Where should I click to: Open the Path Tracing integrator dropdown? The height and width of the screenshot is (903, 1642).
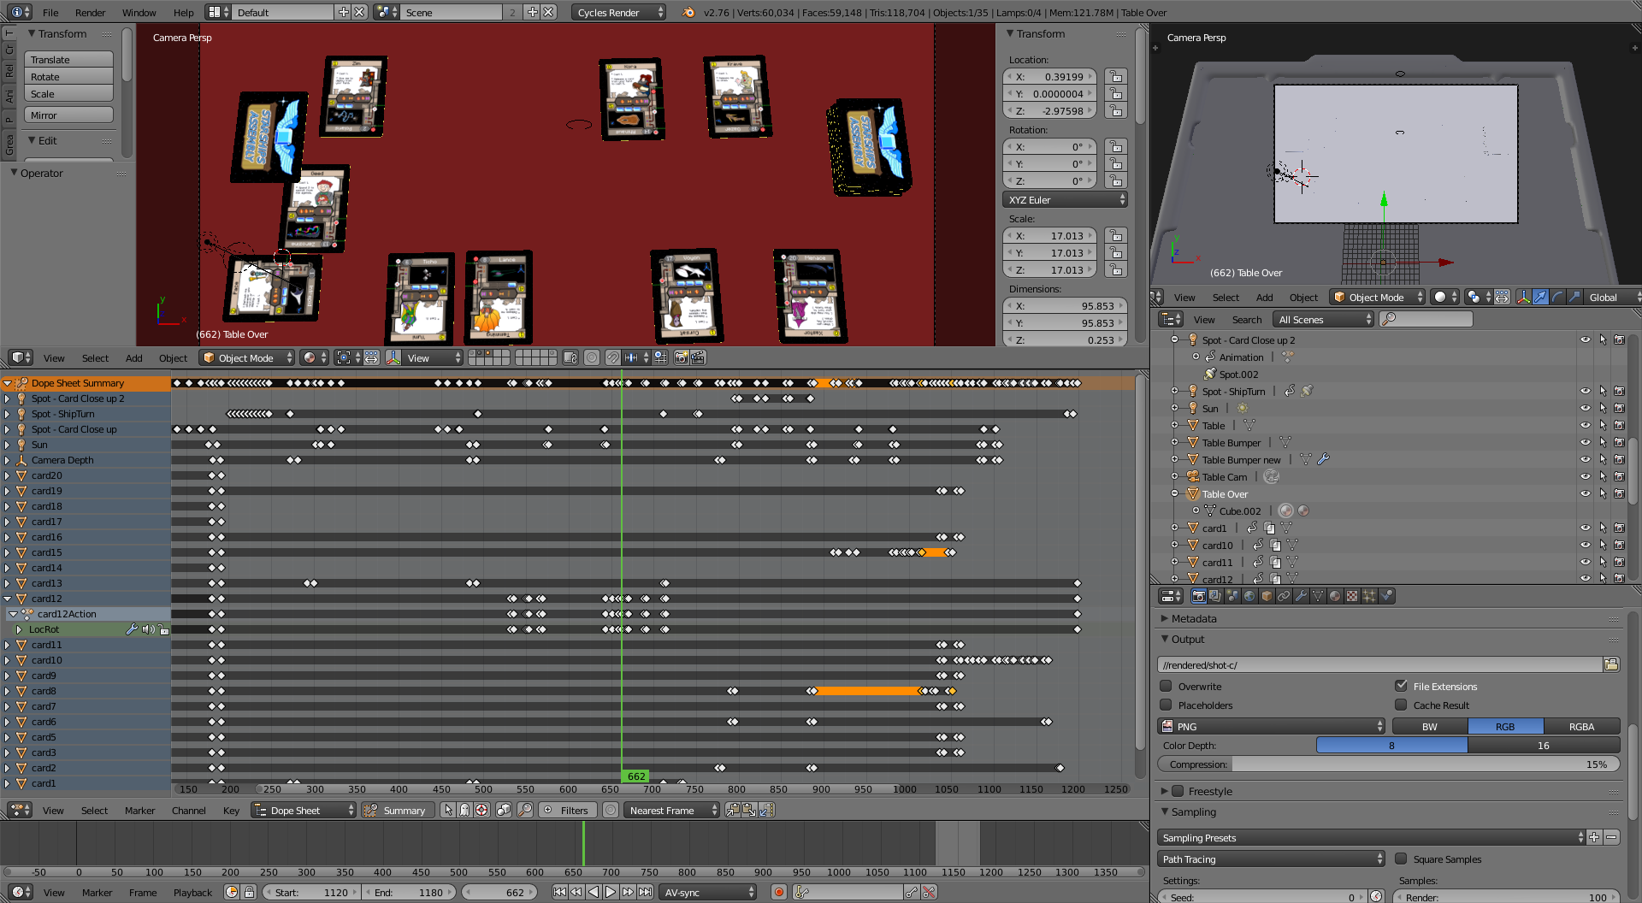(1271, 859)
